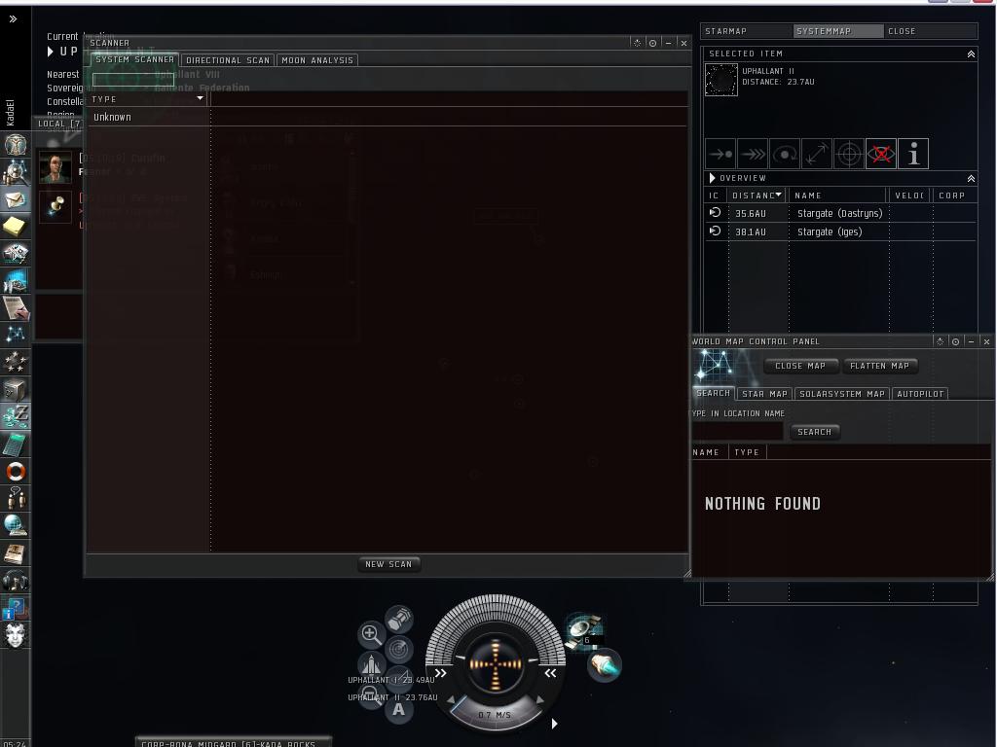Click Lock Target crosshair icon
The height and width of the screenshot is (747, 997).
coord(849,154)
